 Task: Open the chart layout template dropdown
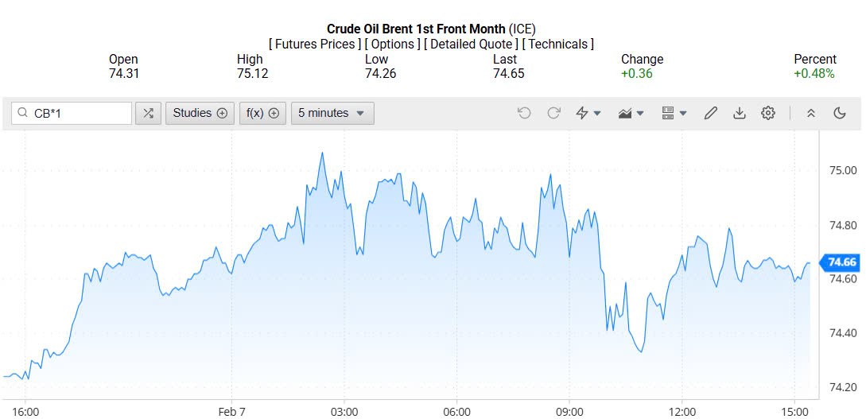coord(674,114)
